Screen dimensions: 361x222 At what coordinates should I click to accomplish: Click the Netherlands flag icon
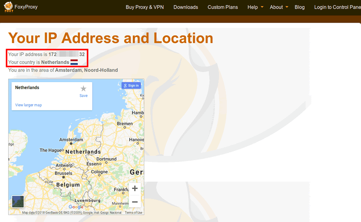[x=74, y=62]
